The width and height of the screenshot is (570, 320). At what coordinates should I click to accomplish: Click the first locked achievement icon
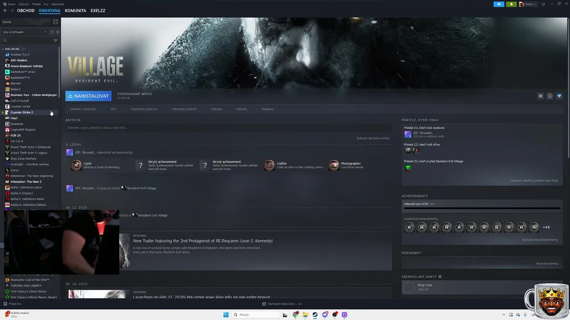(x=409, y=227)
